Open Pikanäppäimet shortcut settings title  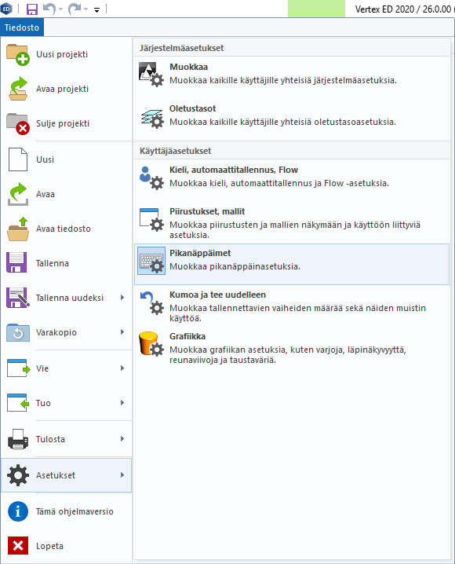(200, 253)
